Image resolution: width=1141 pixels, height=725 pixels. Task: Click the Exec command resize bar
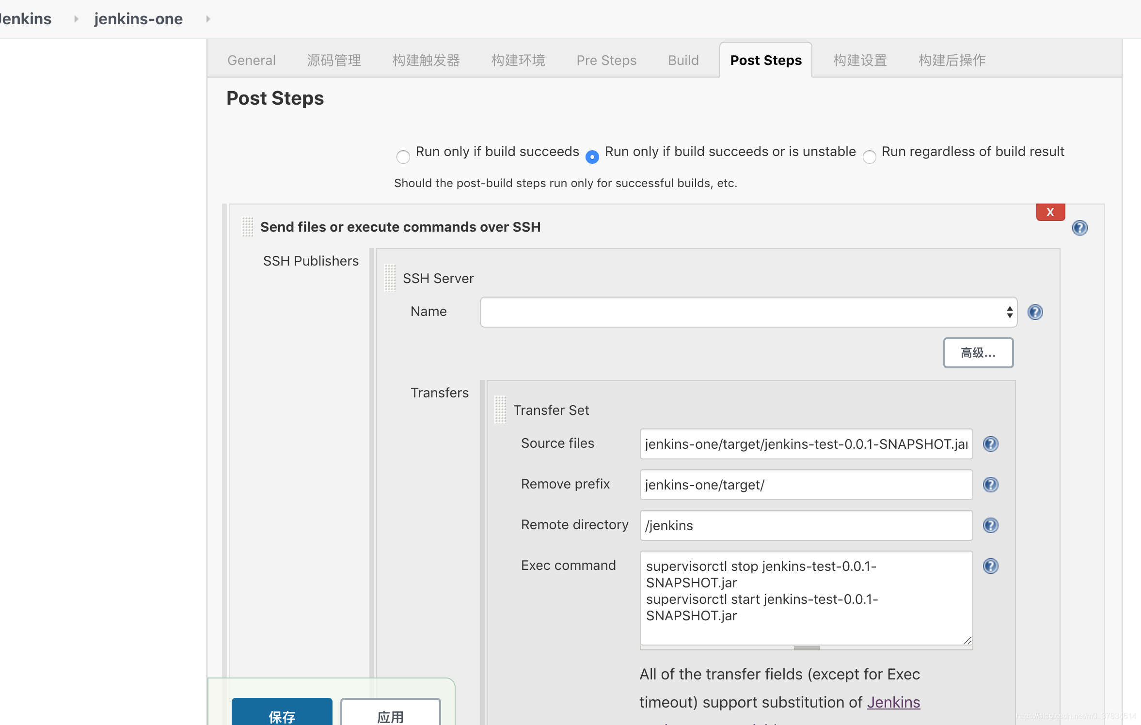pyautogui.click(x=806, y=648)
